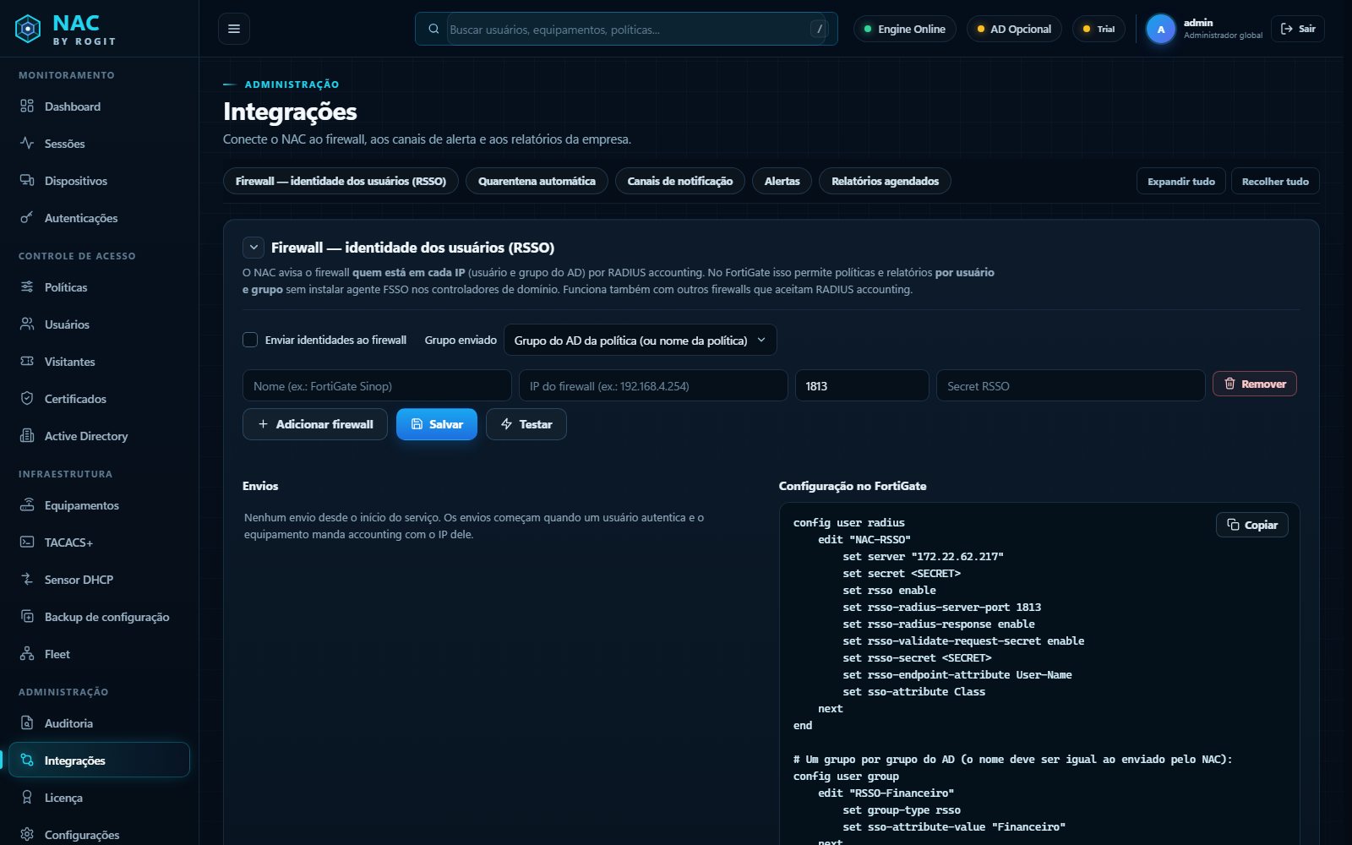Click the Fleet network icon
Viewport: 1352px width, 845px height.
click(27, 654)
